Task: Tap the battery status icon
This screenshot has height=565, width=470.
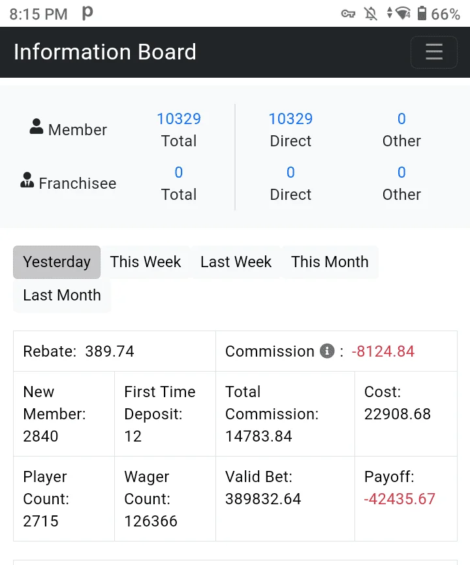Action: (422, 14)
